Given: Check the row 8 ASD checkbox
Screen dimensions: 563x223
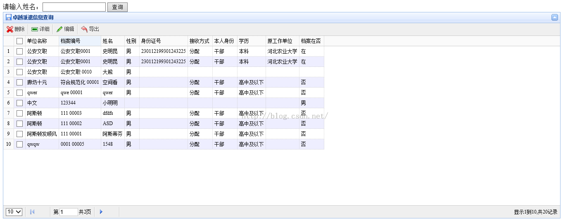Looking at the screenshot, I should (19, 124).
